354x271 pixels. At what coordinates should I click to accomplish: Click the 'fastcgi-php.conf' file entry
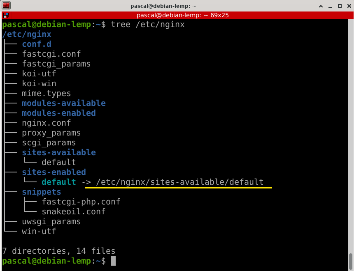(81, 202)
